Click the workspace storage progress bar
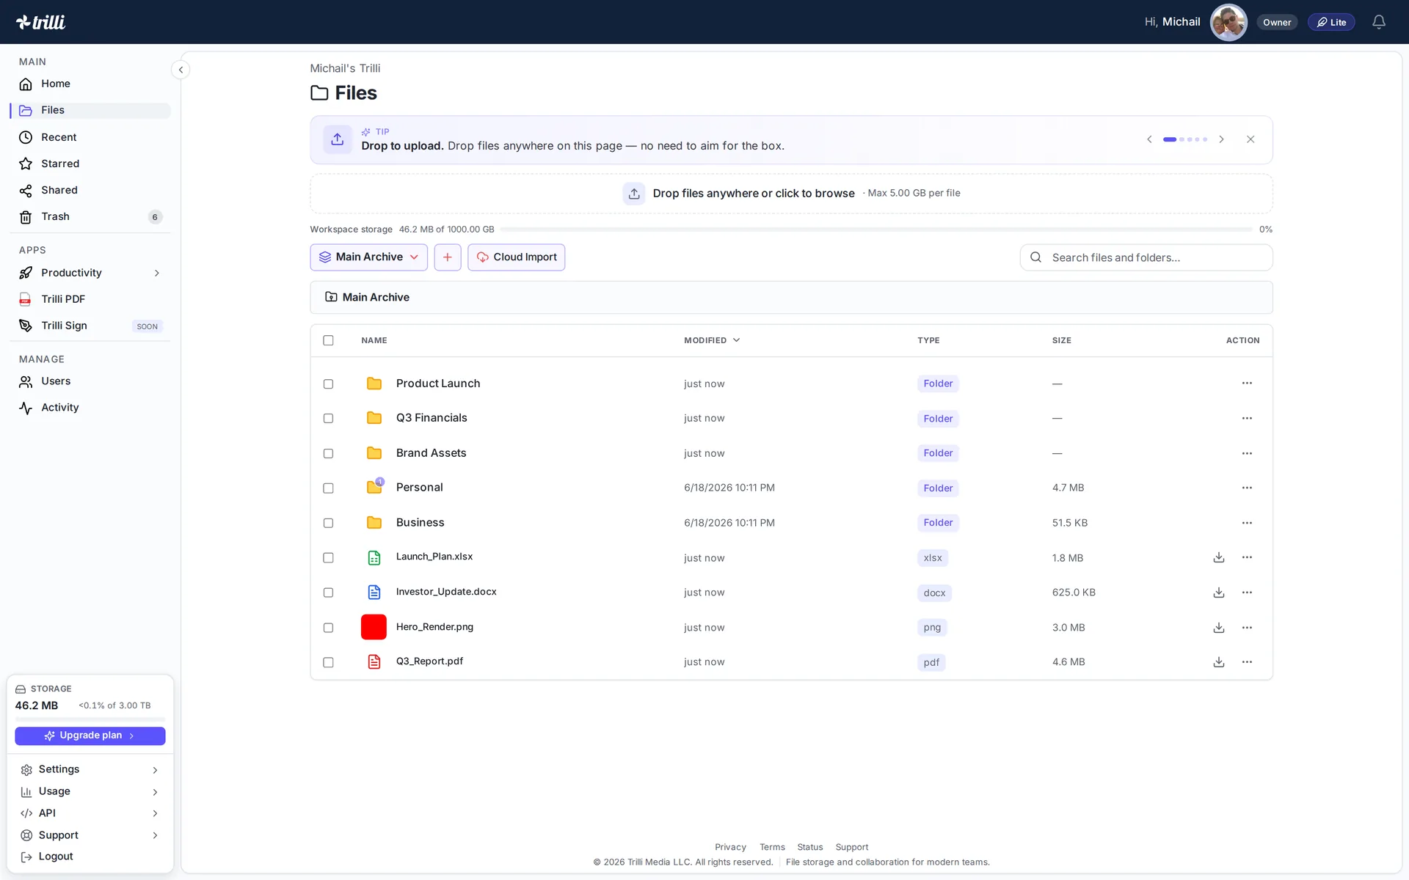The width and height of the screenshot is (1409, 880). (877, 230)
